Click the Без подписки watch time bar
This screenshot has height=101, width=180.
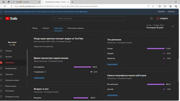click(82, 67)
